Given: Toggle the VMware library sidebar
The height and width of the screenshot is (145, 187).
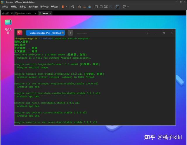Looking at the screenshot, I should coord(96,7).
